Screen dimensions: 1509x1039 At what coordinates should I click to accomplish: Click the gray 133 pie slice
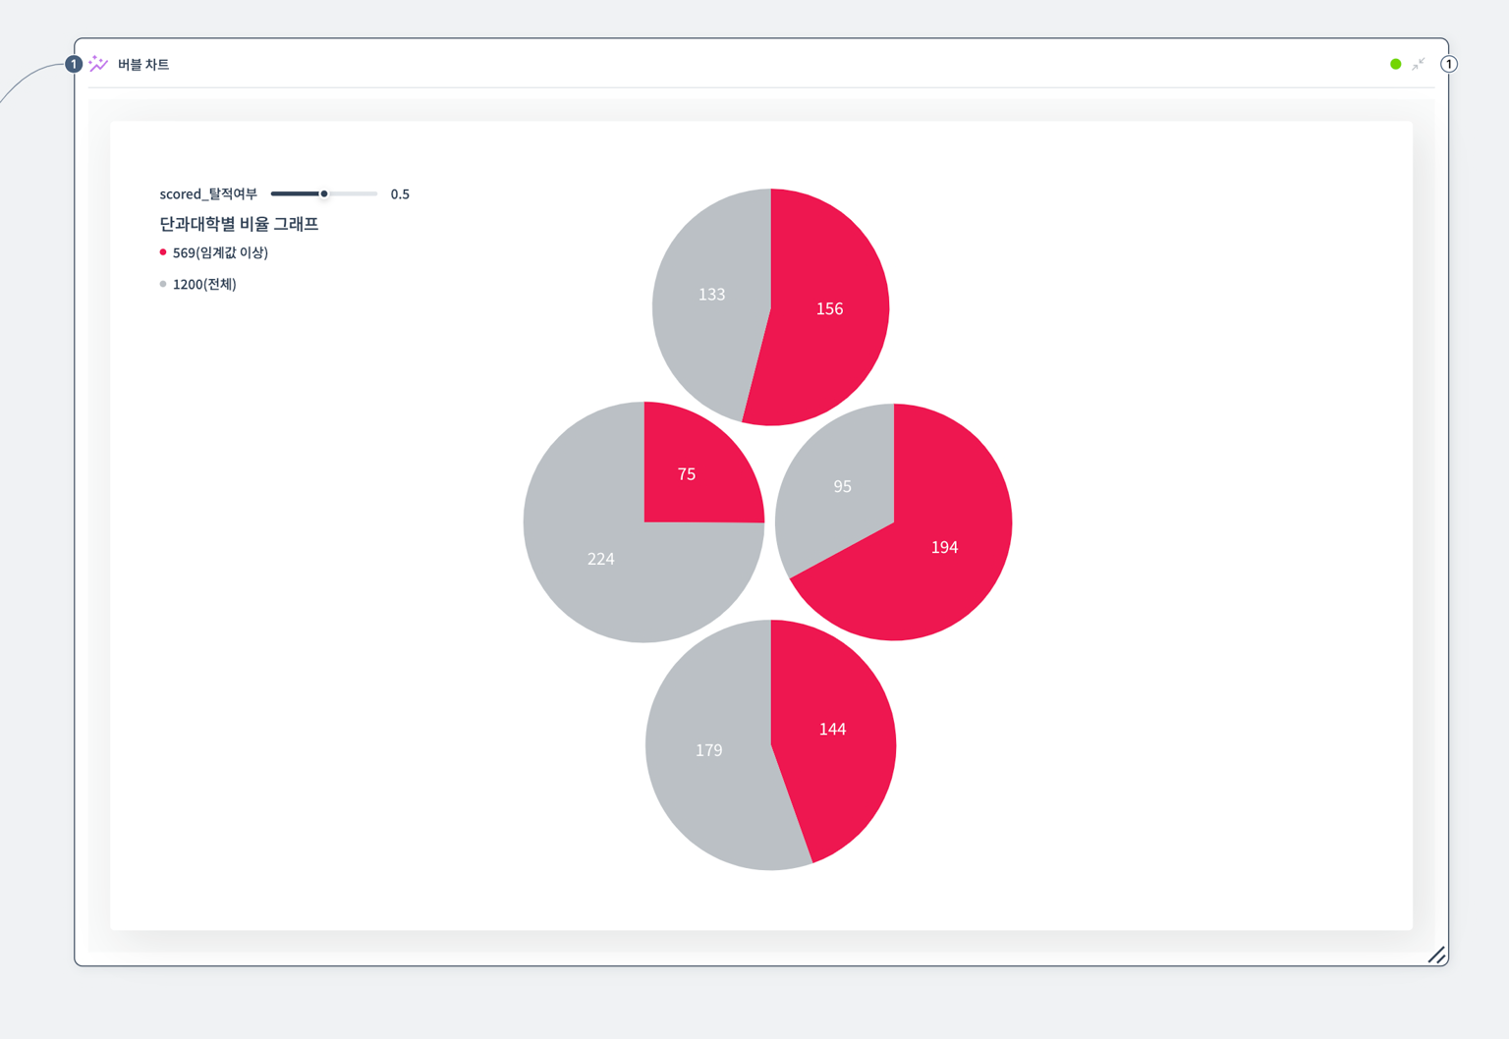point(711,294)
